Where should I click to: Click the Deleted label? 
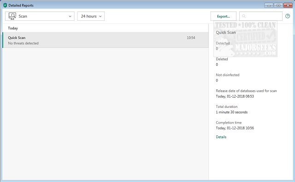click(x=222, y=59)
